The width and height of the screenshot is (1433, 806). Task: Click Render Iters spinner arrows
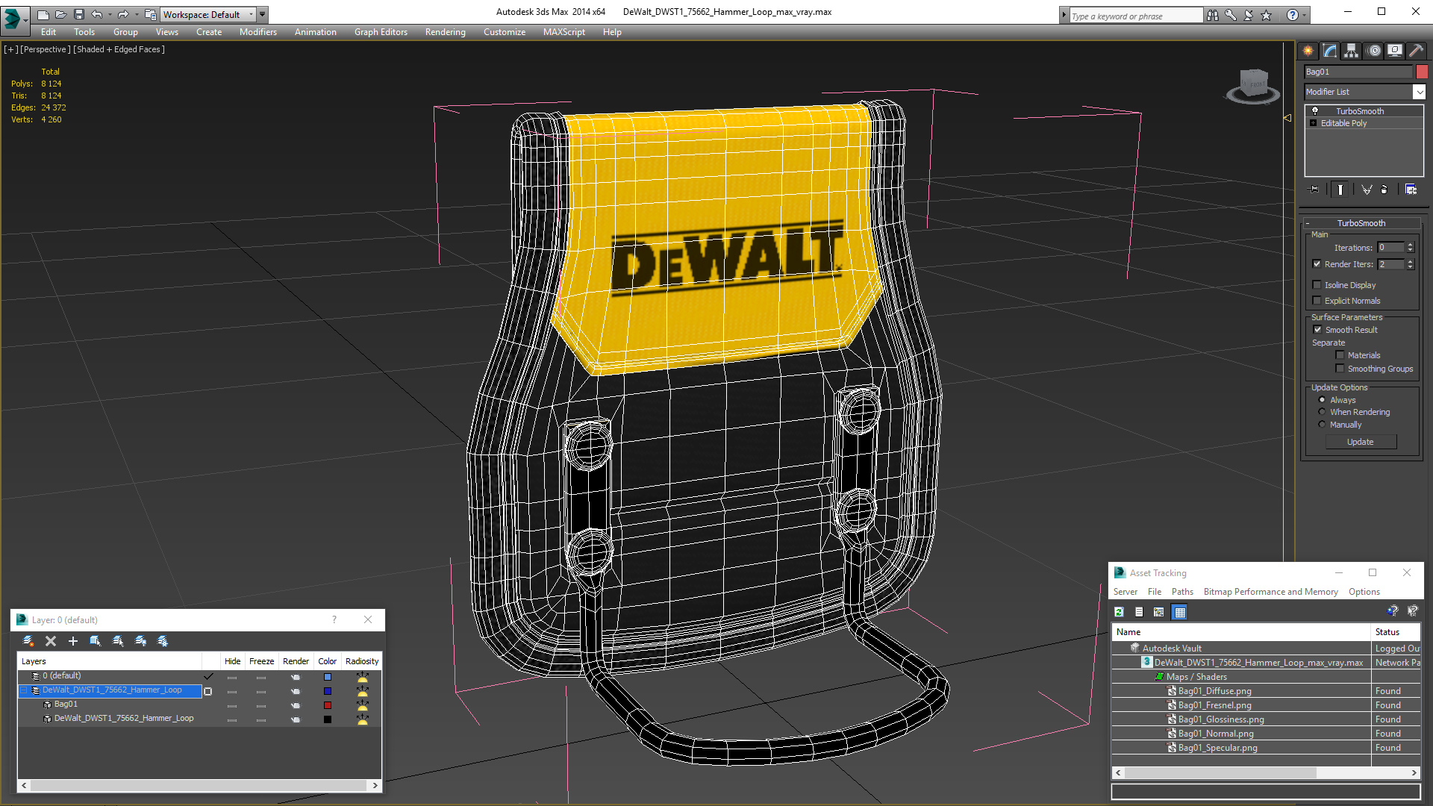click(1411, 264)
